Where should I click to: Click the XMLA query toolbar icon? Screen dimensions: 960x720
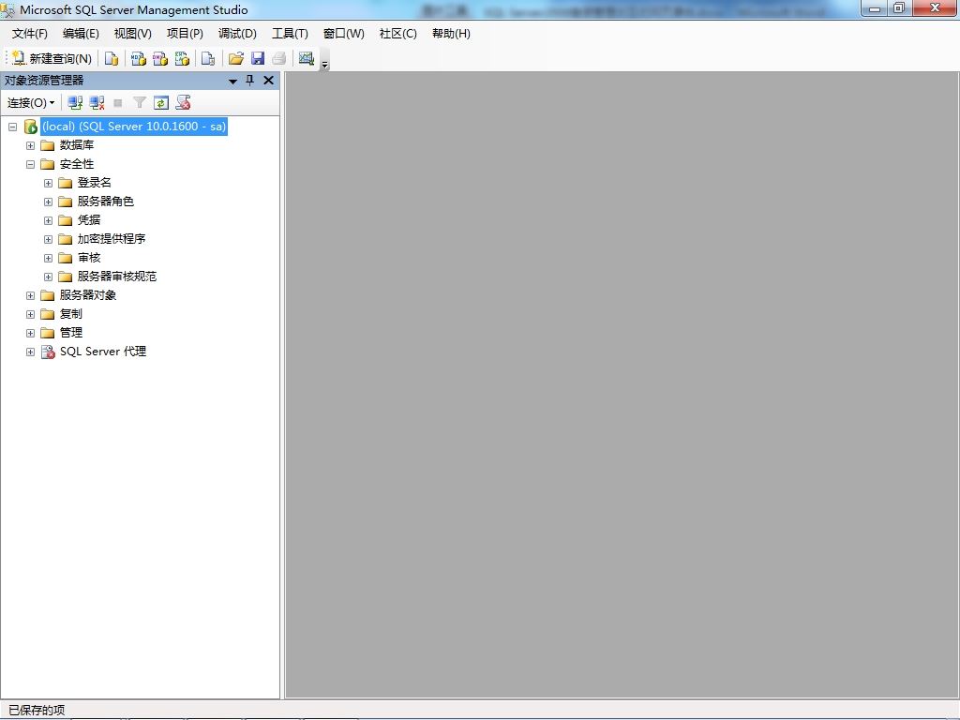182,59
